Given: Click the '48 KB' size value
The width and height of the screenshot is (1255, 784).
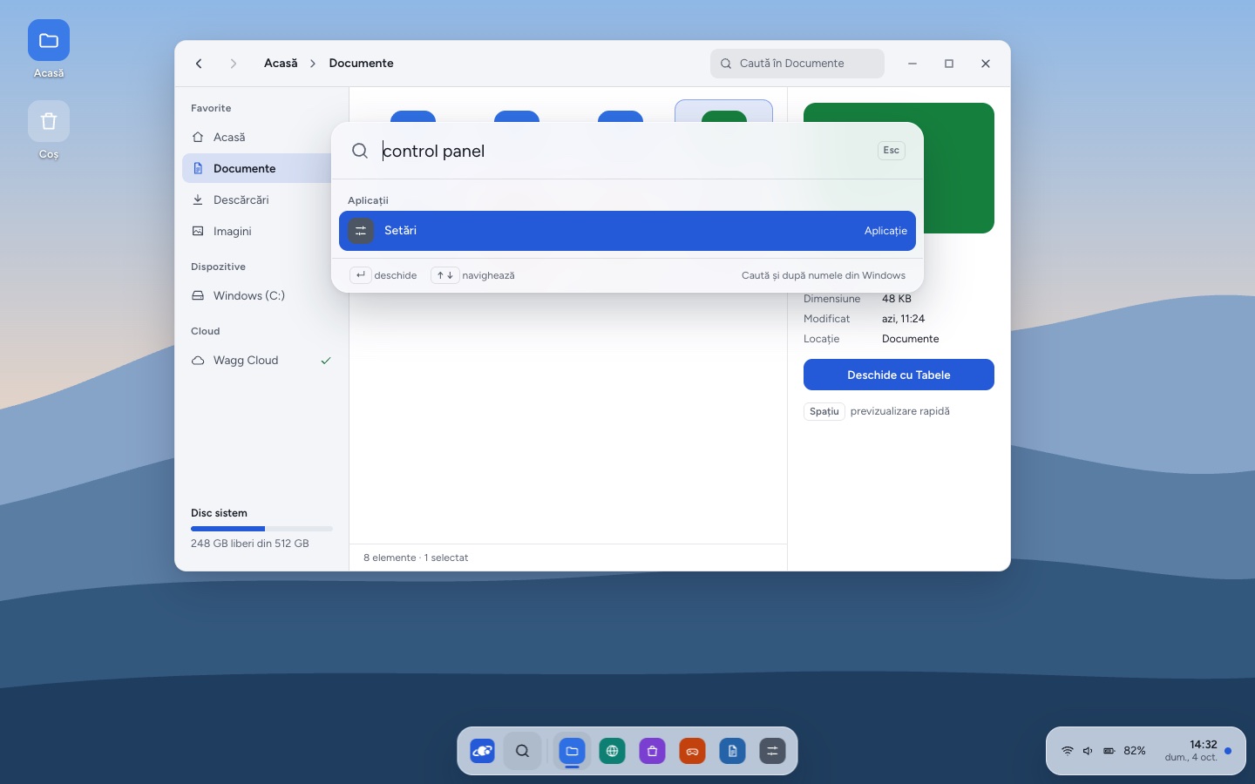Looking at the screenshot, I should pyautogui.click(x=897, y=299).
